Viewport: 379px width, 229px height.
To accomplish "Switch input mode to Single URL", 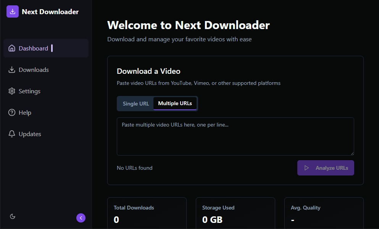I will (136, 103).
